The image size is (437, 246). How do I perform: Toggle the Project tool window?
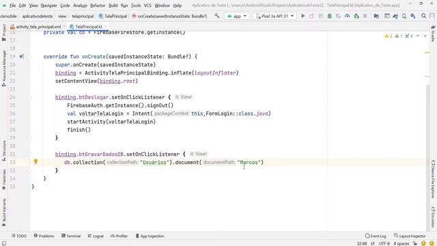pos(4,33)
